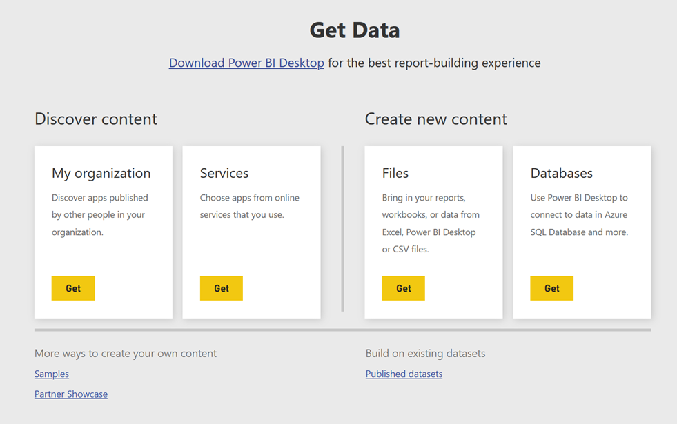Image resolution: width=677 pixels, height=424 pixels.
Task: Click the Get Data page title
Action: 355,30
